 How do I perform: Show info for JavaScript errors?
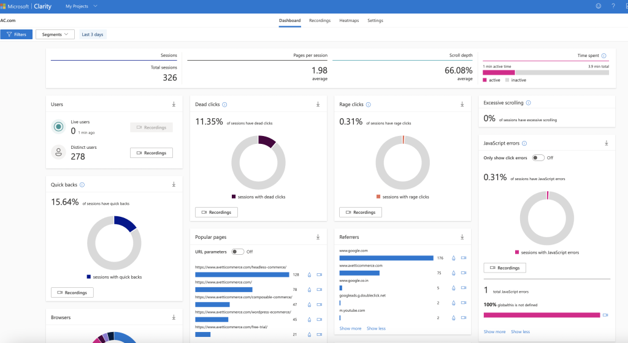coord(524,143)
